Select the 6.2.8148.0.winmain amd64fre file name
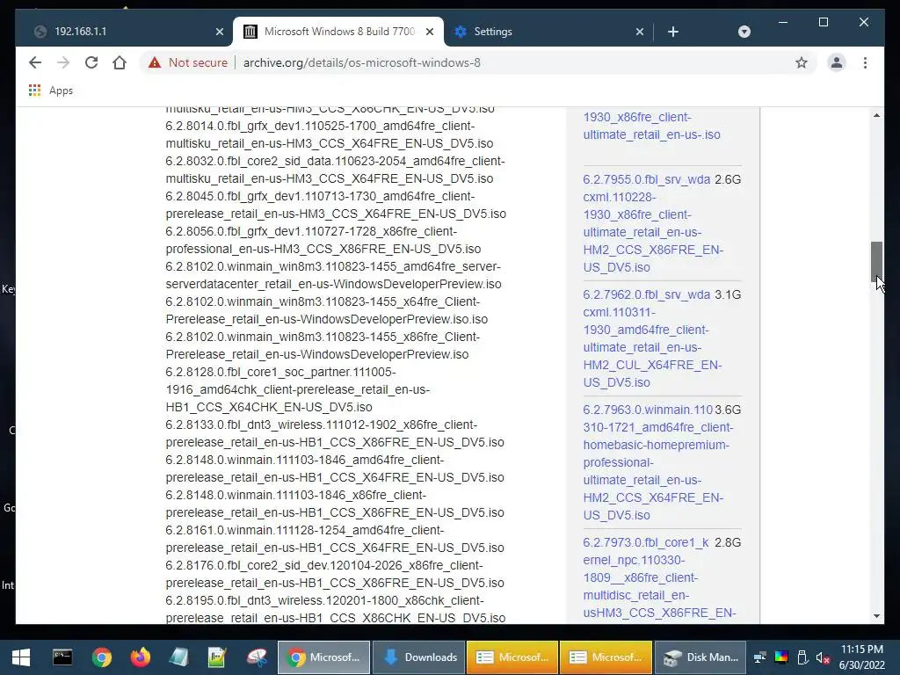Screen dimensions: 900x675 pos(335,468)
